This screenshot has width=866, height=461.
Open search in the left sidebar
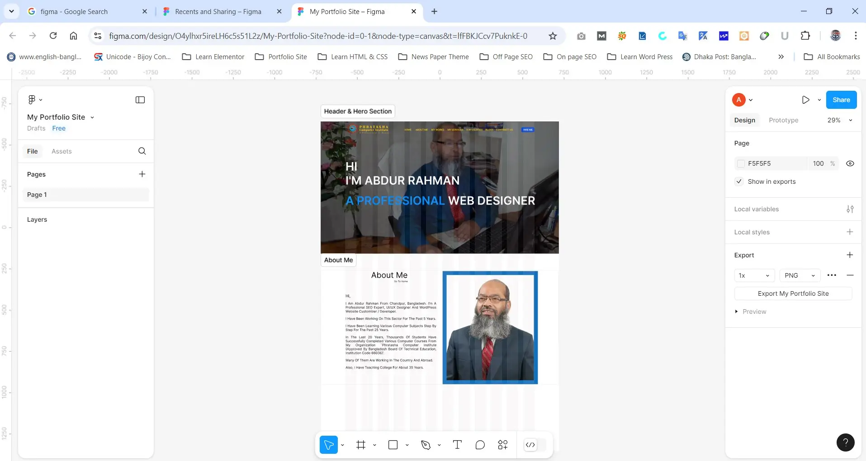pos(142,151)
